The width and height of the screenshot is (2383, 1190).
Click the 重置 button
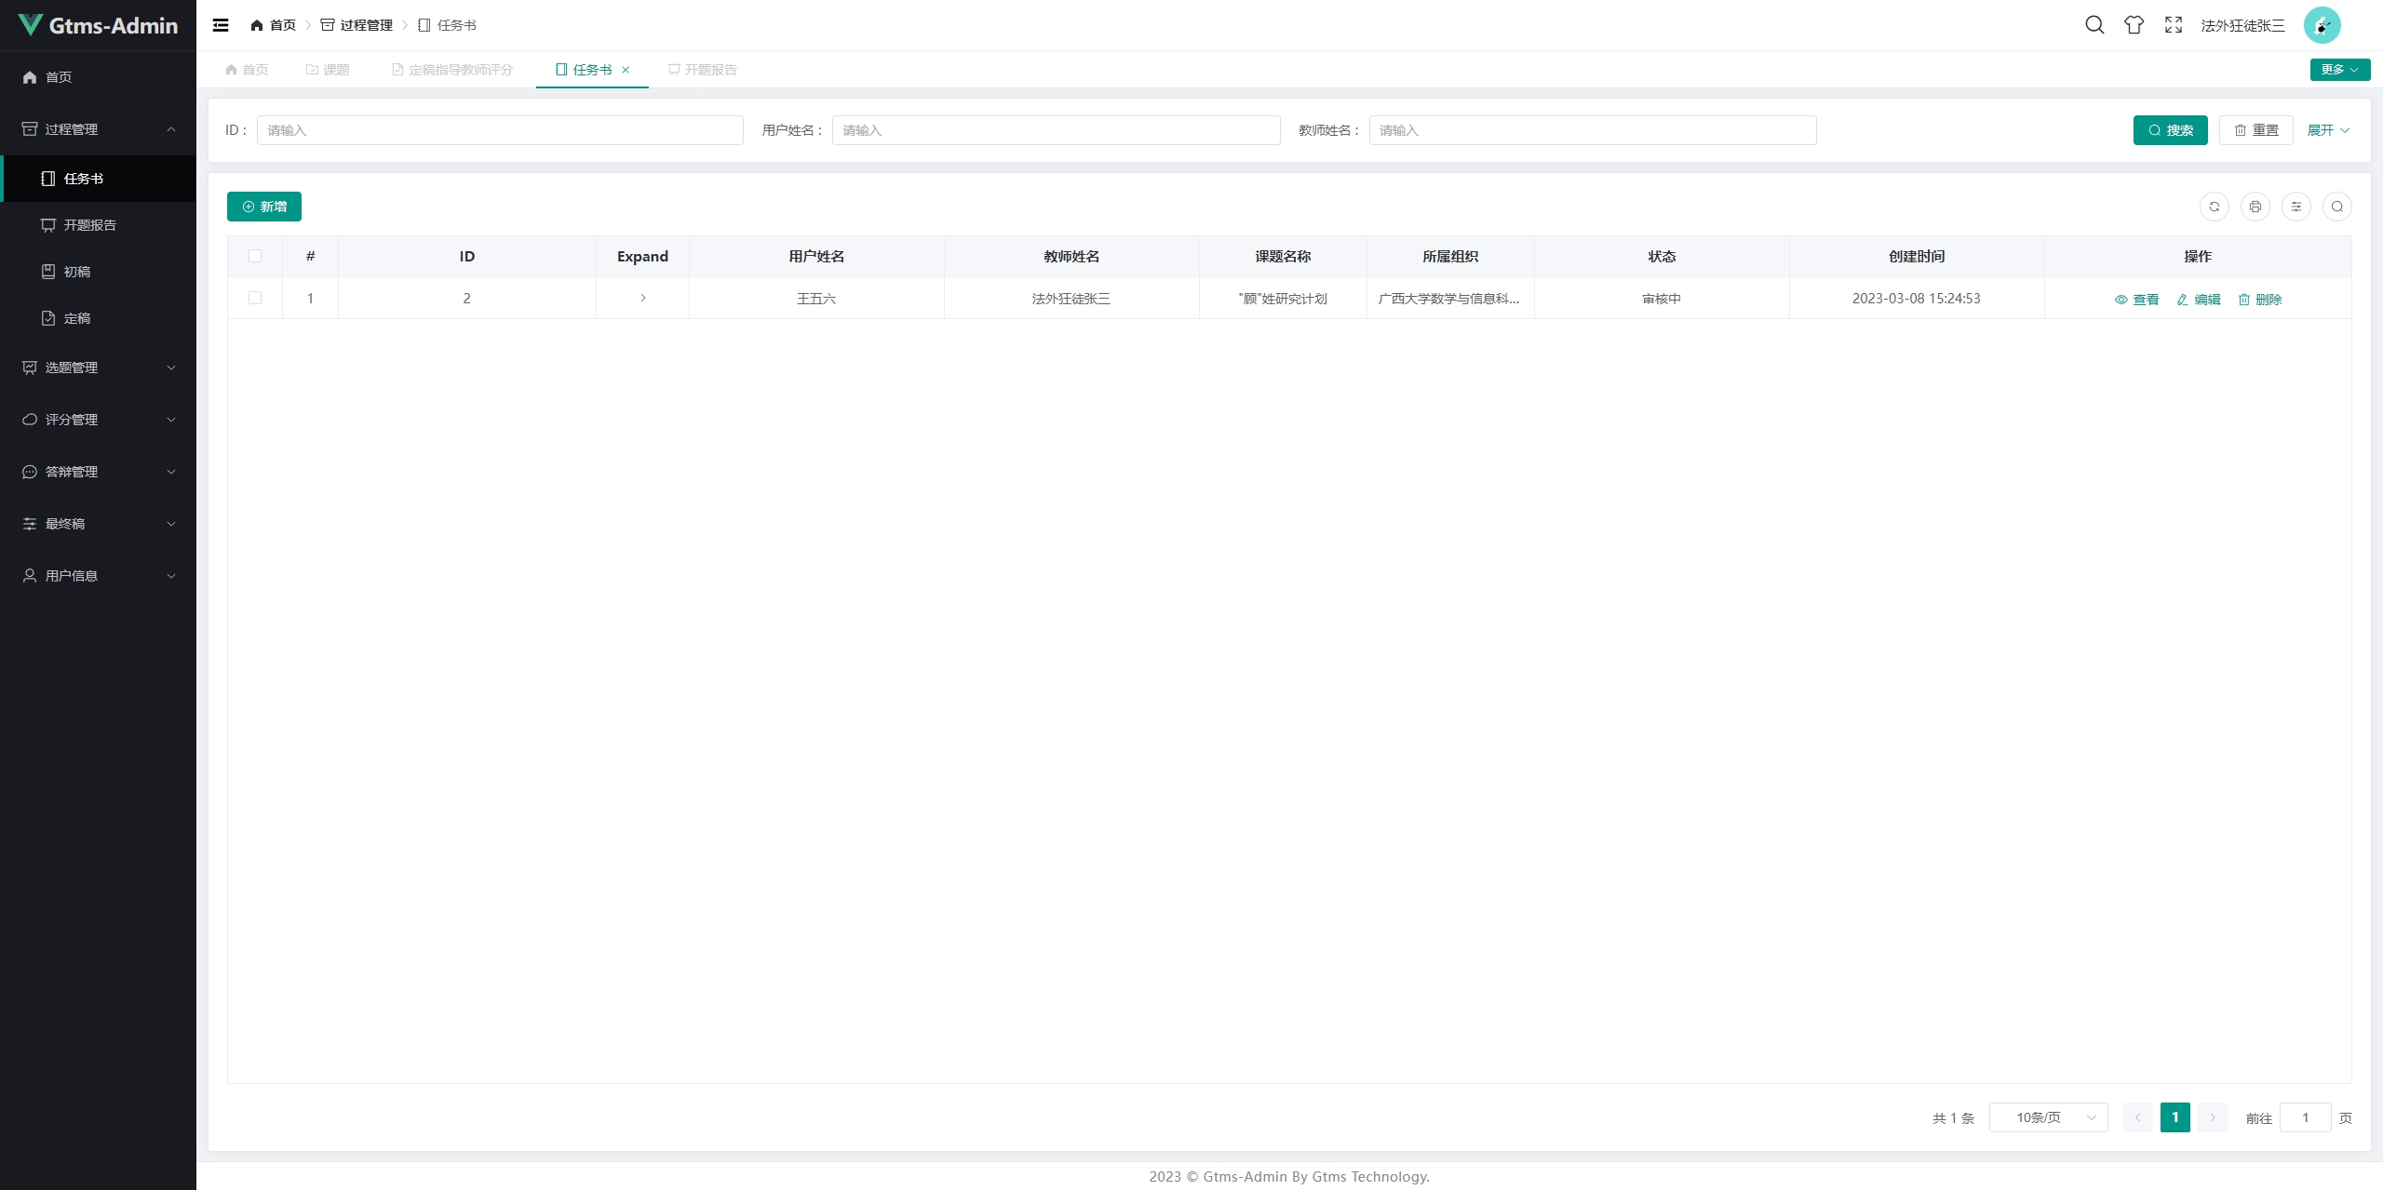click(2256, 130)
